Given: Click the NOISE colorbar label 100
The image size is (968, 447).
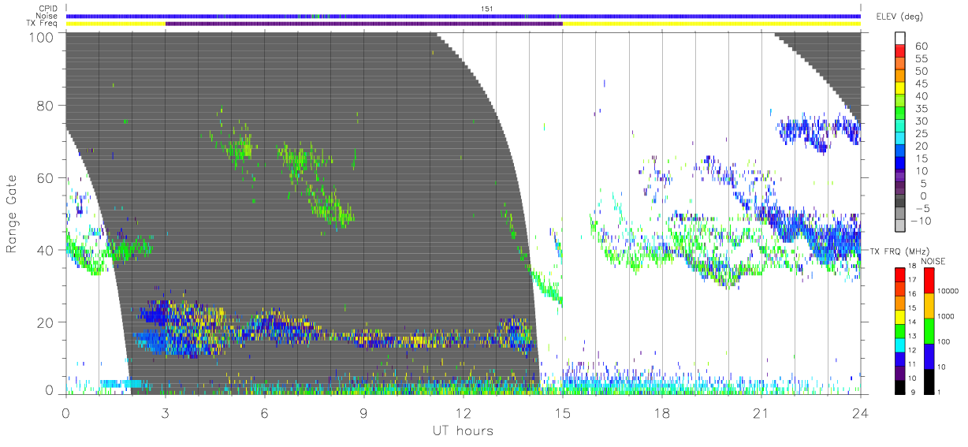Looking at the screenshot, I should point(944,343).
